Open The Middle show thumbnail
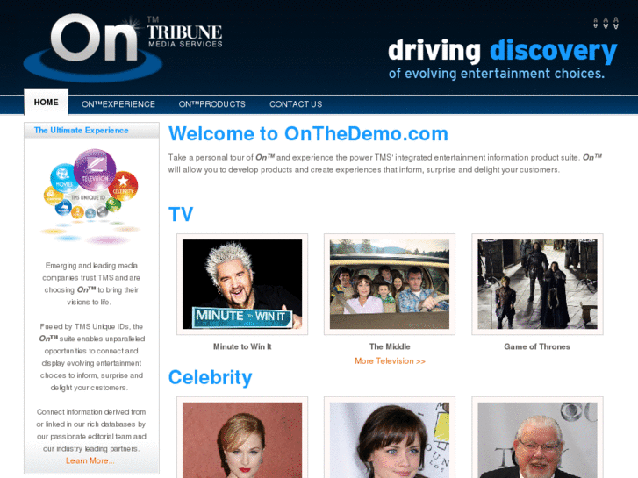The height and width of the screenshot is (478, 638). pyautogui.click(x=390, y=284)
